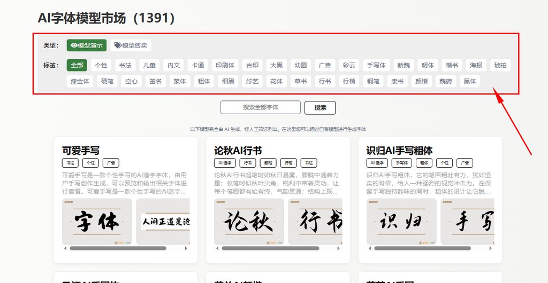Select the 大黑 filter tag

click(x=277, y=65)
